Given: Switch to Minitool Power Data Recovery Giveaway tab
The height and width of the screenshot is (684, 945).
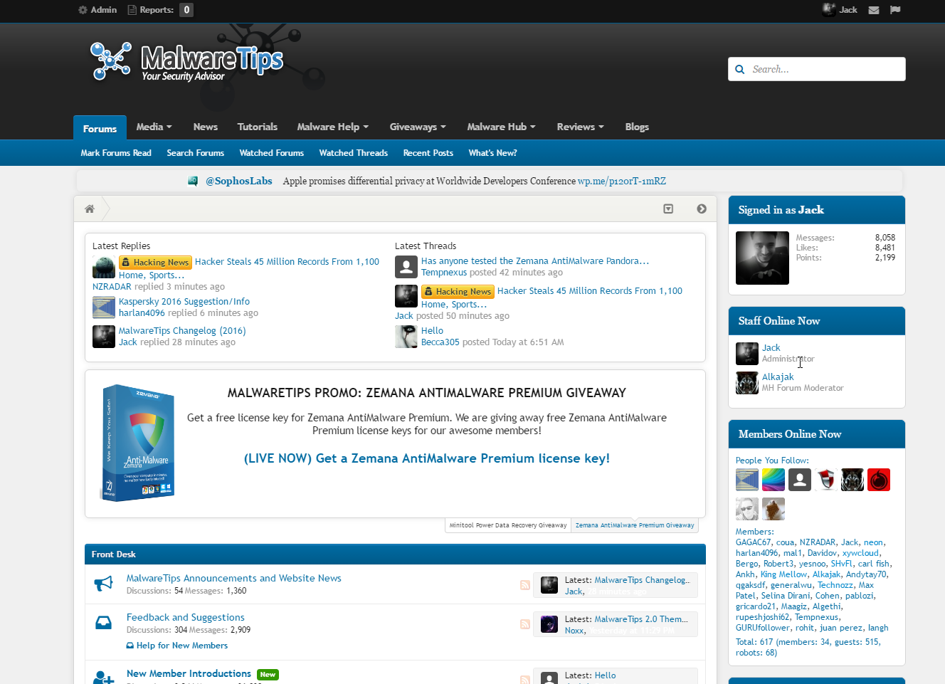Looking at the screenshot, I should click(x=508, y=525).
